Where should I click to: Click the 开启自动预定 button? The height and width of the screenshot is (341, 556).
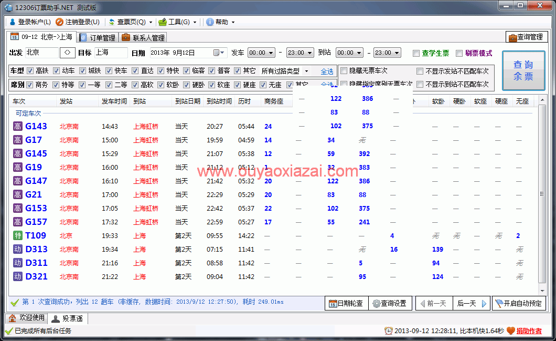[519, 303]
